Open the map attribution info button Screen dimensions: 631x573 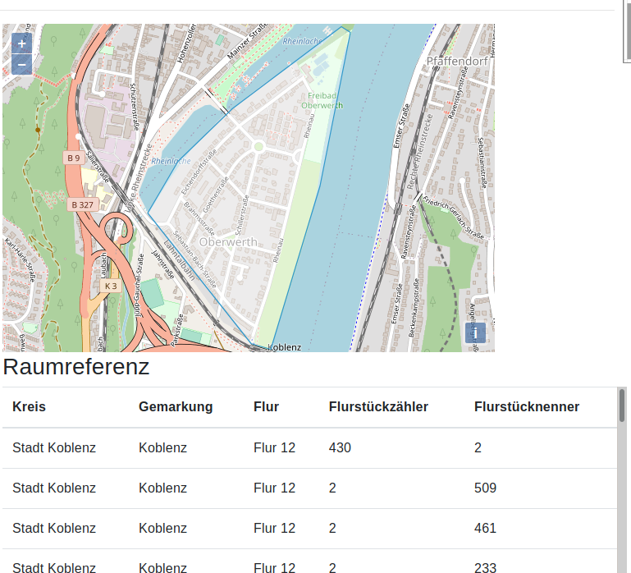[x=475, y=332]
